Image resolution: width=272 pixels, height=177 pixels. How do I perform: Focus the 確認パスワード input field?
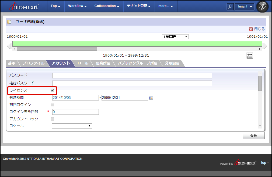pos(132,83)
